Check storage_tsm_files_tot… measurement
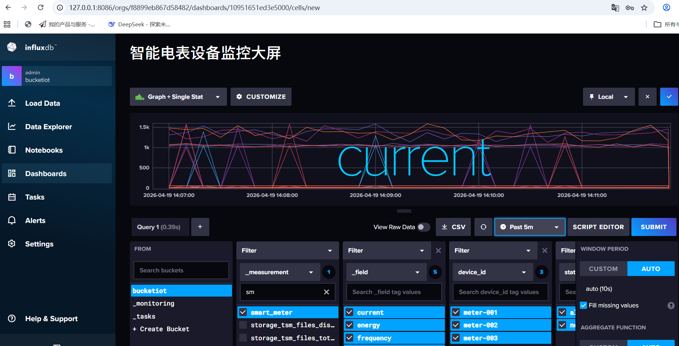 (243, 338)
